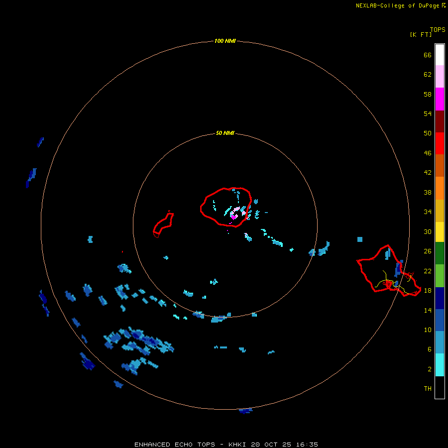448x448 pixels.
Task: Click the 66 legend value
Action: (428, 55)
